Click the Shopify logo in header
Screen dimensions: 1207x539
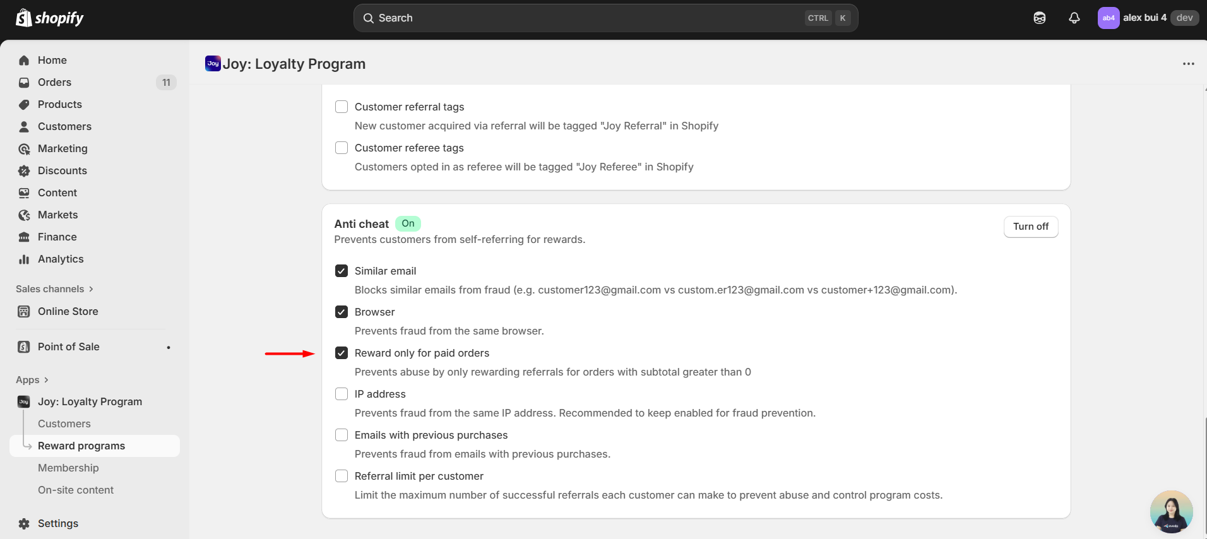tap(49, 18)
